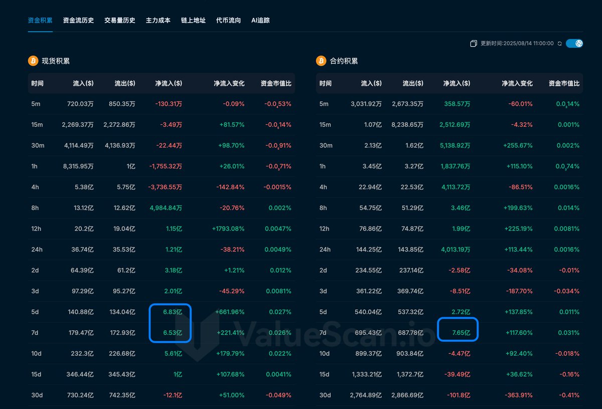This screenshot has height=409, width=602.
Task: Open the 链上地址 tab
Action: (x=193, y=21)
